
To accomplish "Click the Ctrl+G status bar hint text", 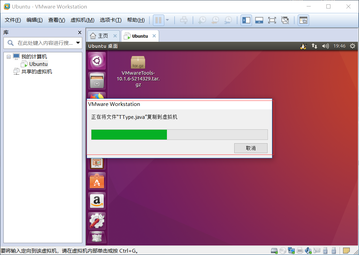I will pyautogui.click(x=70, y=251).
